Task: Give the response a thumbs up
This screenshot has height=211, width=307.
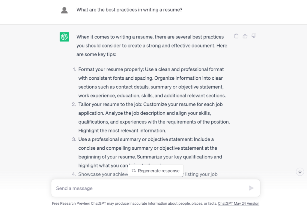Action: (x=245, y=36)
